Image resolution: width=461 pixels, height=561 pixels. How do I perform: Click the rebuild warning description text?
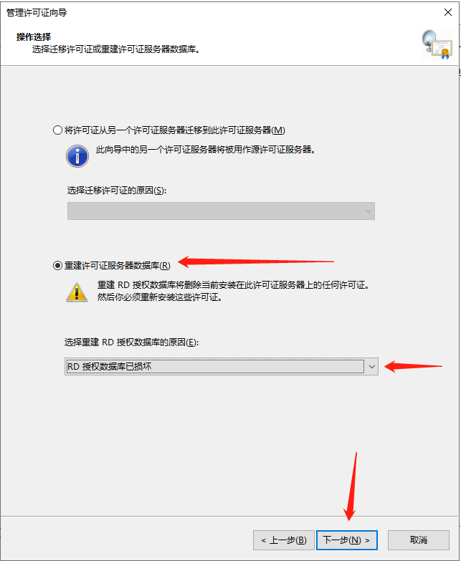(233, 291)
